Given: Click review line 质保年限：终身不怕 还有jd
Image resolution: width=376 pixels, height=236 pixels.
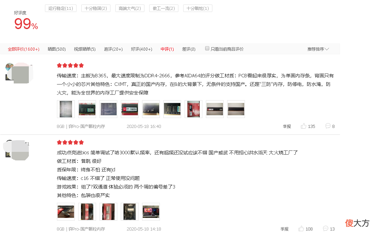Looking at the screenshot, I should [x=86, y=170].
